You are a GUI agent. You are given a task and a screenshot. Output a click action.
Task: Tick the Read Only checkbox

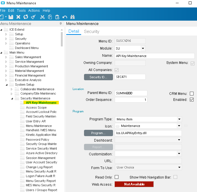click(117, 177)
